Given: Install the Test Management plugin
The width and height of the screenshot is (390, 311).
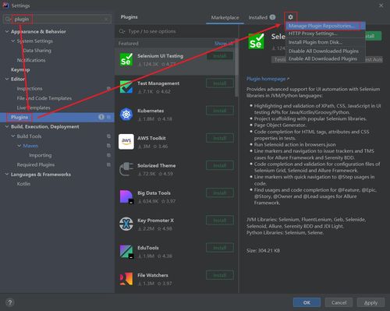Looking at the screenshot, I should 220,83.
